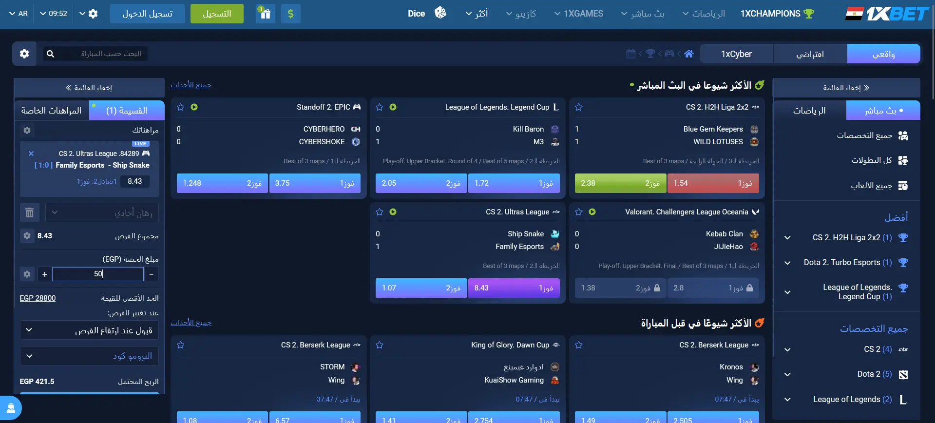The image size is (935, 423).
Task: Open stake amount settings gear
Action: pyautogui.click(x=27, y=274)
